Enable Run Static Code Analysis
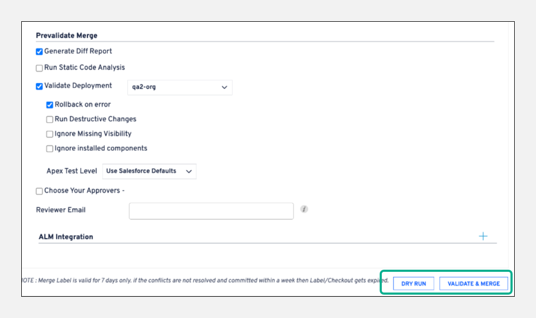 pyautogui.click(x=39, y=68)
